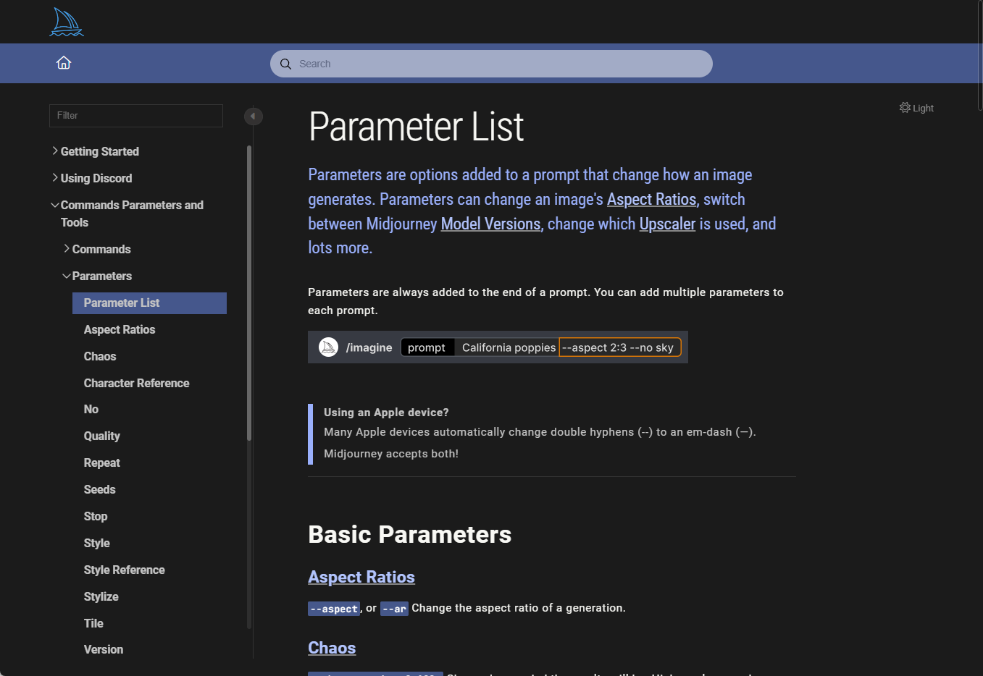Image resolution: width=983 pixels, height=676 pixels.
Task: Click 'California poppies' prompt text
Action: pyautogui.click(x=509, y=347)
